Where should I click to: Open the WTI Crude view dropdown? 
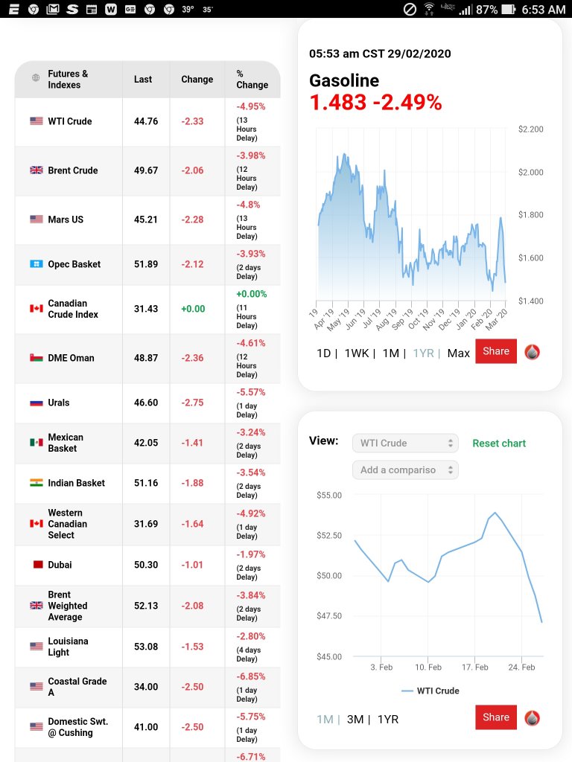[x=405, y=443]
